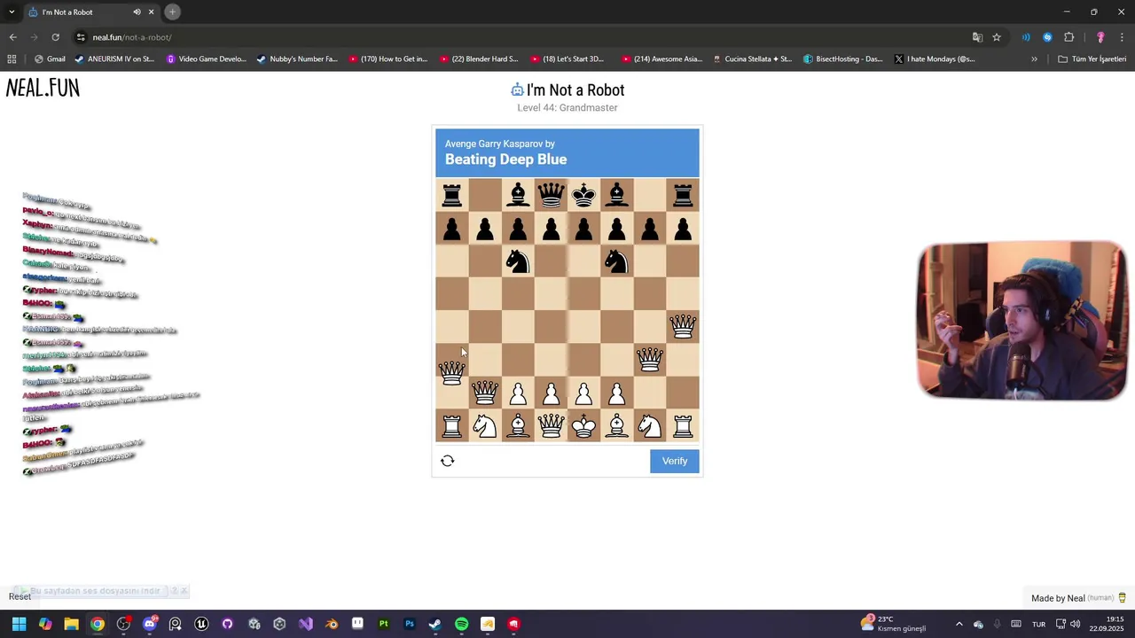Click the TUR keyboard language indicator
Image resolution: width=1135 pixels, height=638 pixels.
[1038, 624]
